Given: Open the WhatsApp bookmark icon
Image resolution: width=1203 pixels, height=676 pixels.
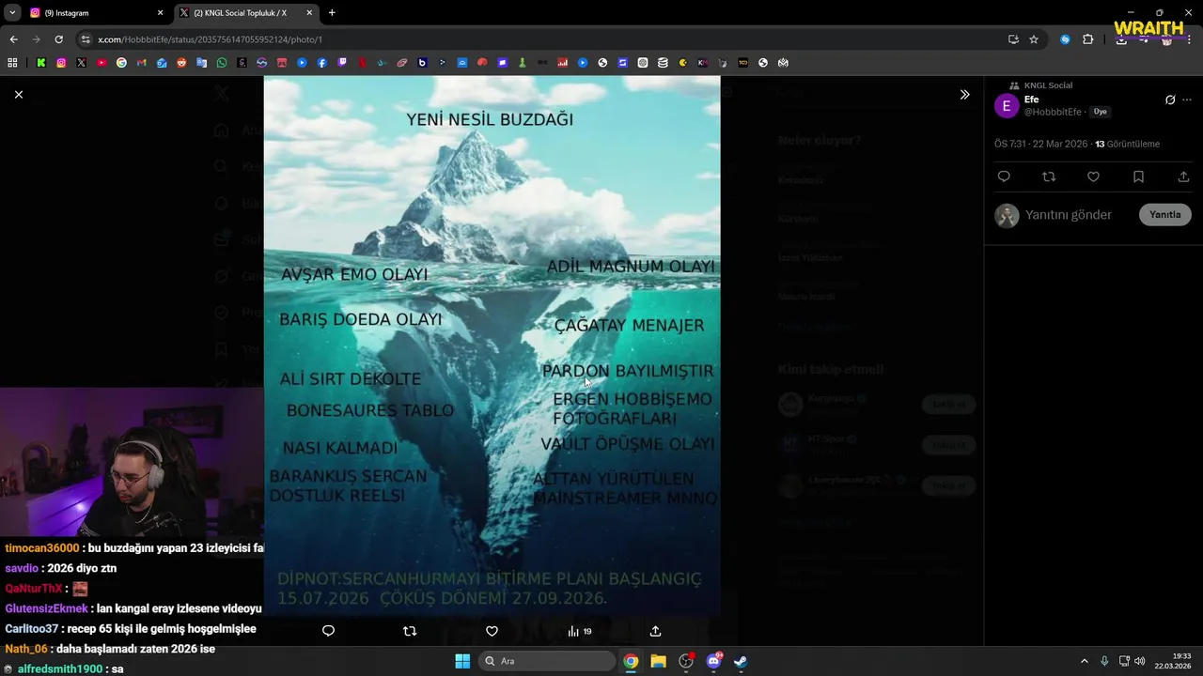Looking at the screenshot, I should [x=222, y=63].
